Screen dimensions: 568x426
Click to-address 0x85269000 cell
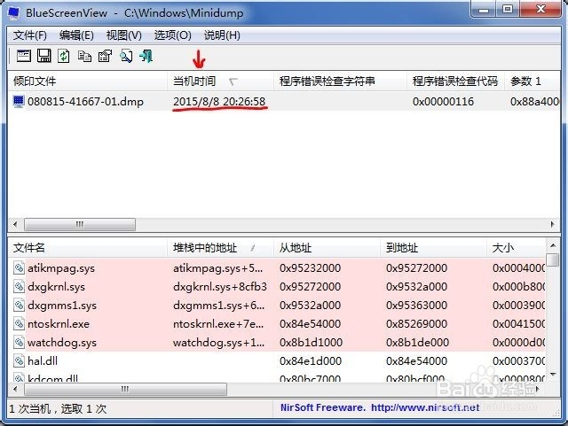[x=416, y=323]
